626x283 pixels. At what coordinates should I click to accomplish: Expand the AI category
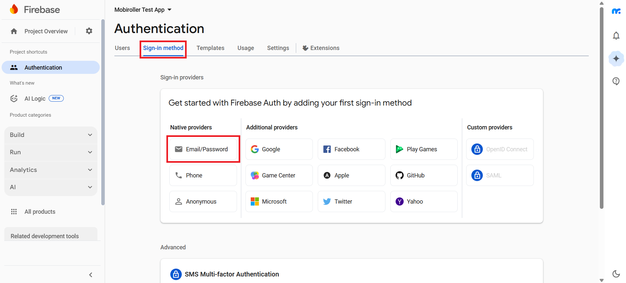[x=51, y=187]
